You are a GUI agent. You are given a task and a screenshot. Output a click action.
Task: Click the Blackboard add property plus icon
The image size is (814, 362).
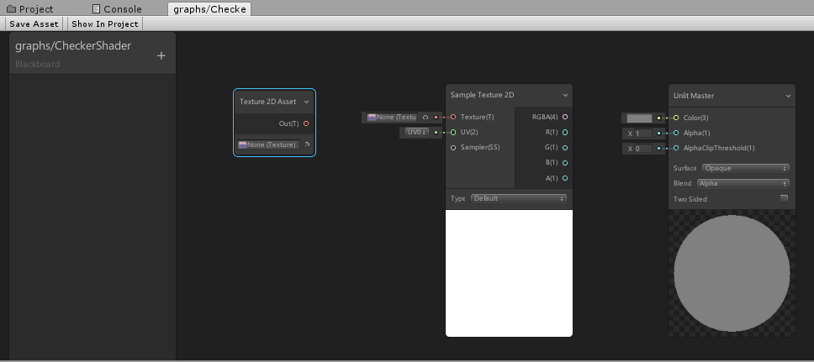pyautogui.click(x=161, y=56)
